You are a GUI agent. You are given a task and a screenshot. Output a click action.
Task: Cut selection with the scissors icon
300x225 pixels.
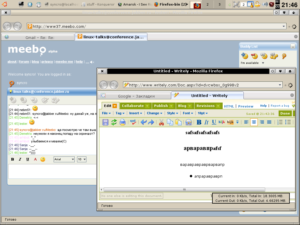pyautogui.click(x=161, y=122)
